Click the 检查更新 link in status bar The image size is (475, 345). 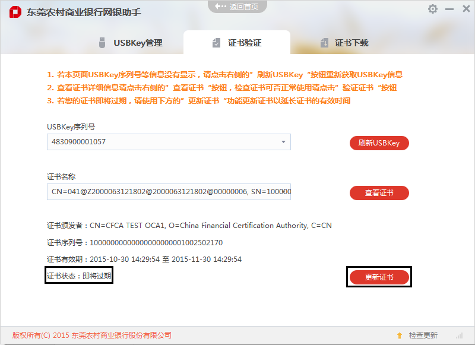(x=423, y=335)
